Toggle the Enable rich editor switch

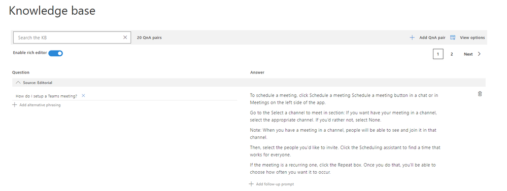[56, 53]
